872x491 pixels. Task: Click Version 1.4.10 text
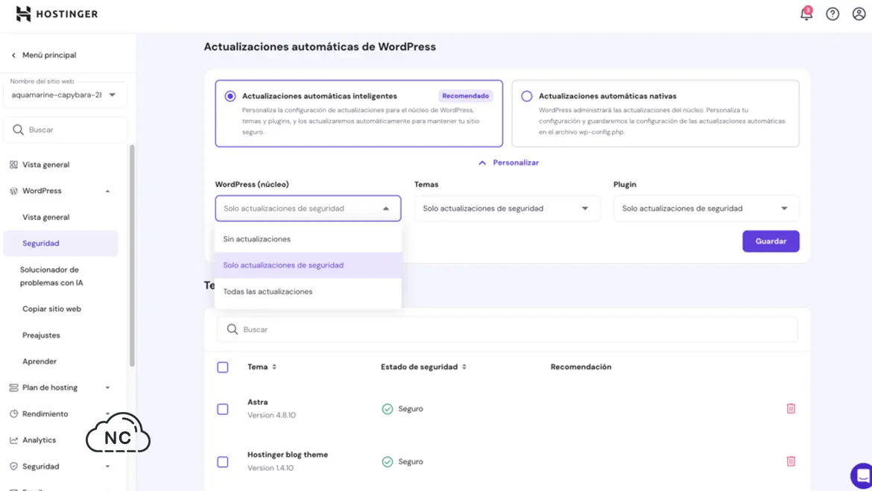(271, 468)
